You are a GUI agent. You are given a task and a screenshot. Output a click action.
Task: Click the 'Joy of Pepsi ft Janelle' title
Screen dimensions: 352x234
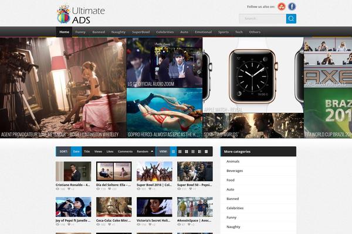pos(73,221)
